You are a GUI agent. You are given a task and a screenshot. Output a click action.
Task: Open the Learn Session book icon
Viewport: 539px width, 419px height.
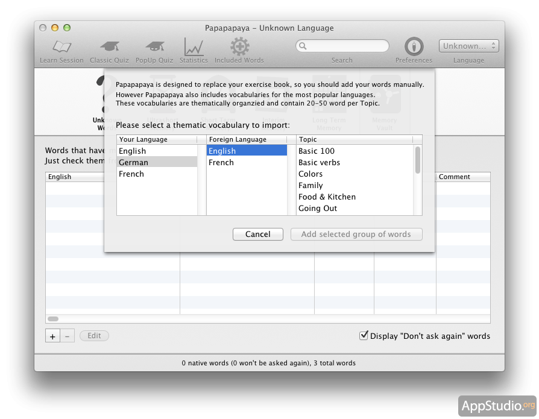[61, 47]
